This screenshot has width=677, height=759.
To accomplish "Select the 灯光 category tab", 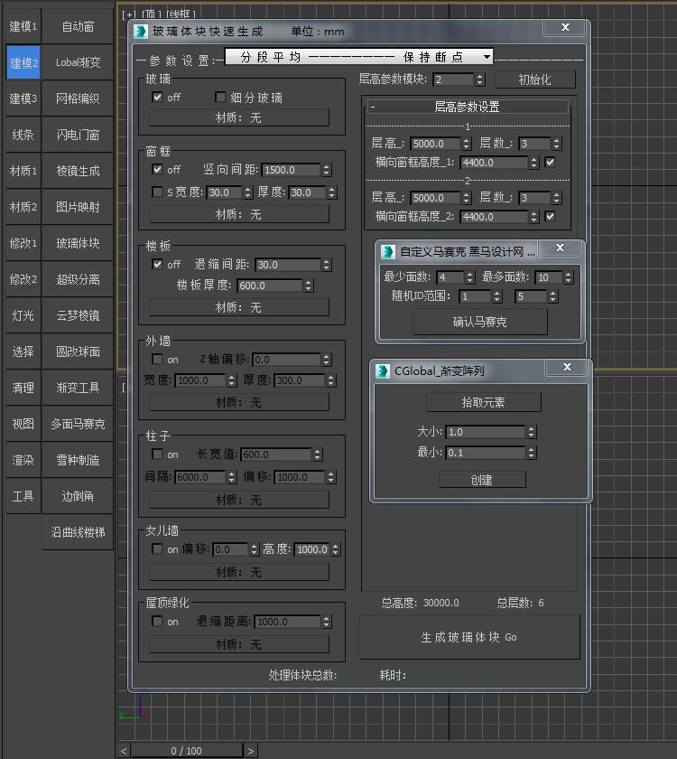I will coord(23,315).
